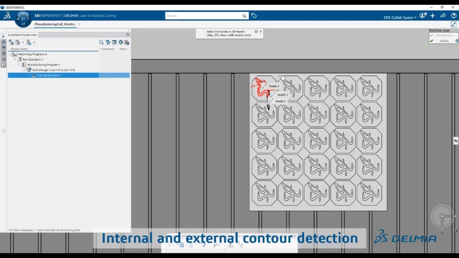Viewport: 459px width, 258px height.
Task: Collapse left panel with side arrow
Action: click(x=3, y=131)
